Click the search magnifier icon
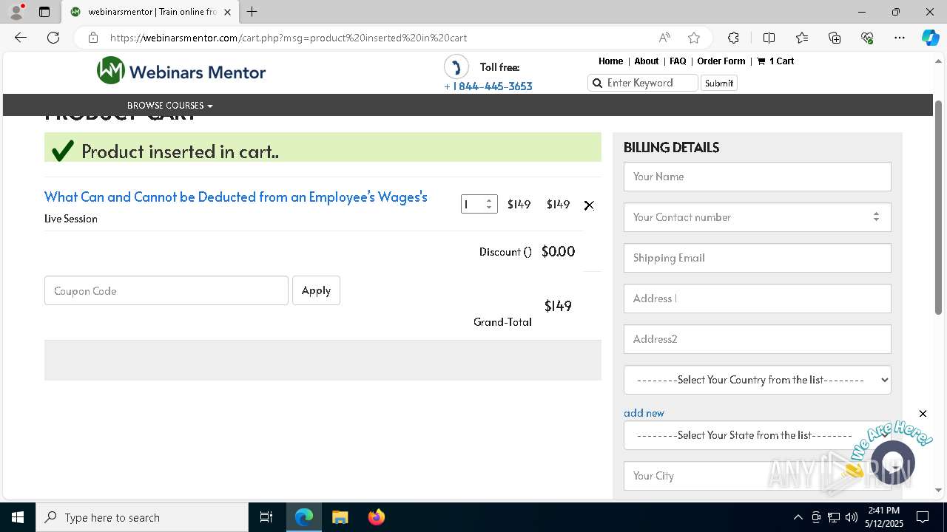This screenshot has width=947, height=532. 597,83
